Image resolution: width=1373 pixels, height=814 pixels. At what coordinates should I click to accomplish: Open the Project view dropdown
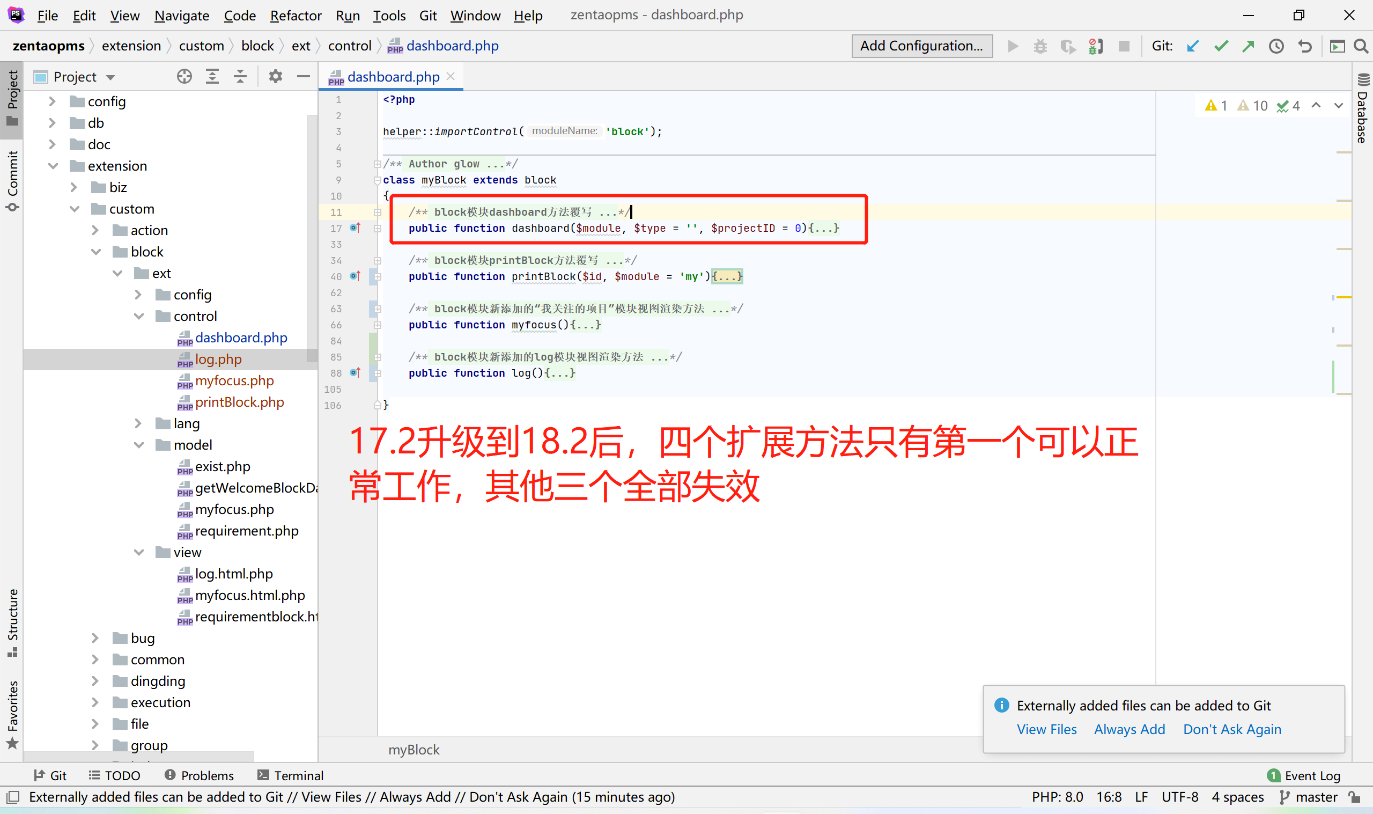110,77
